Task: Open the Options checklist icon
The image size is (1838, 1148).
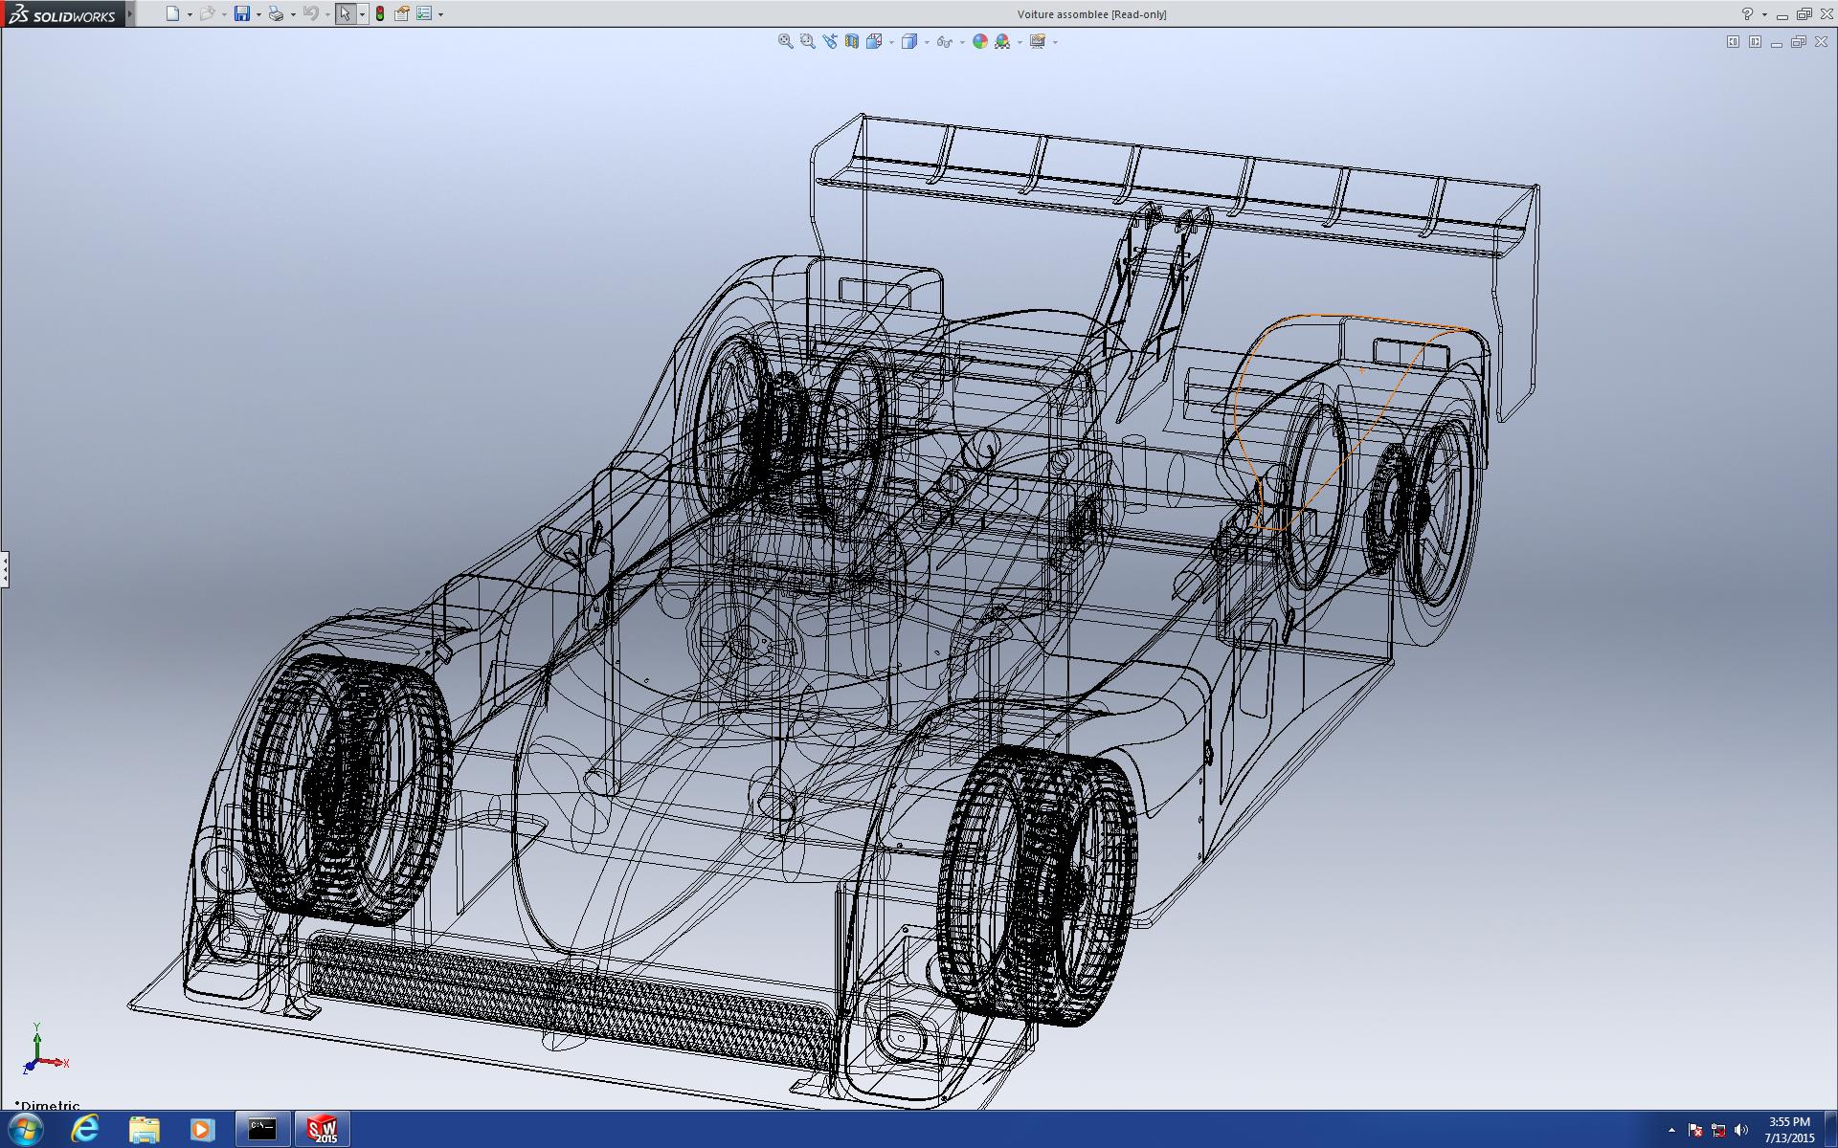Action: tap(424, 13)
